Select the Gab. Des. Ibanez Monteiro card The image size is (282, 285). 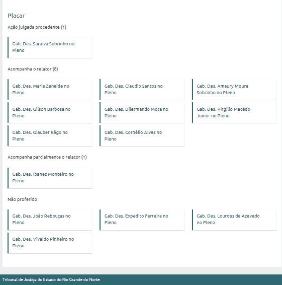pos(50,178)
